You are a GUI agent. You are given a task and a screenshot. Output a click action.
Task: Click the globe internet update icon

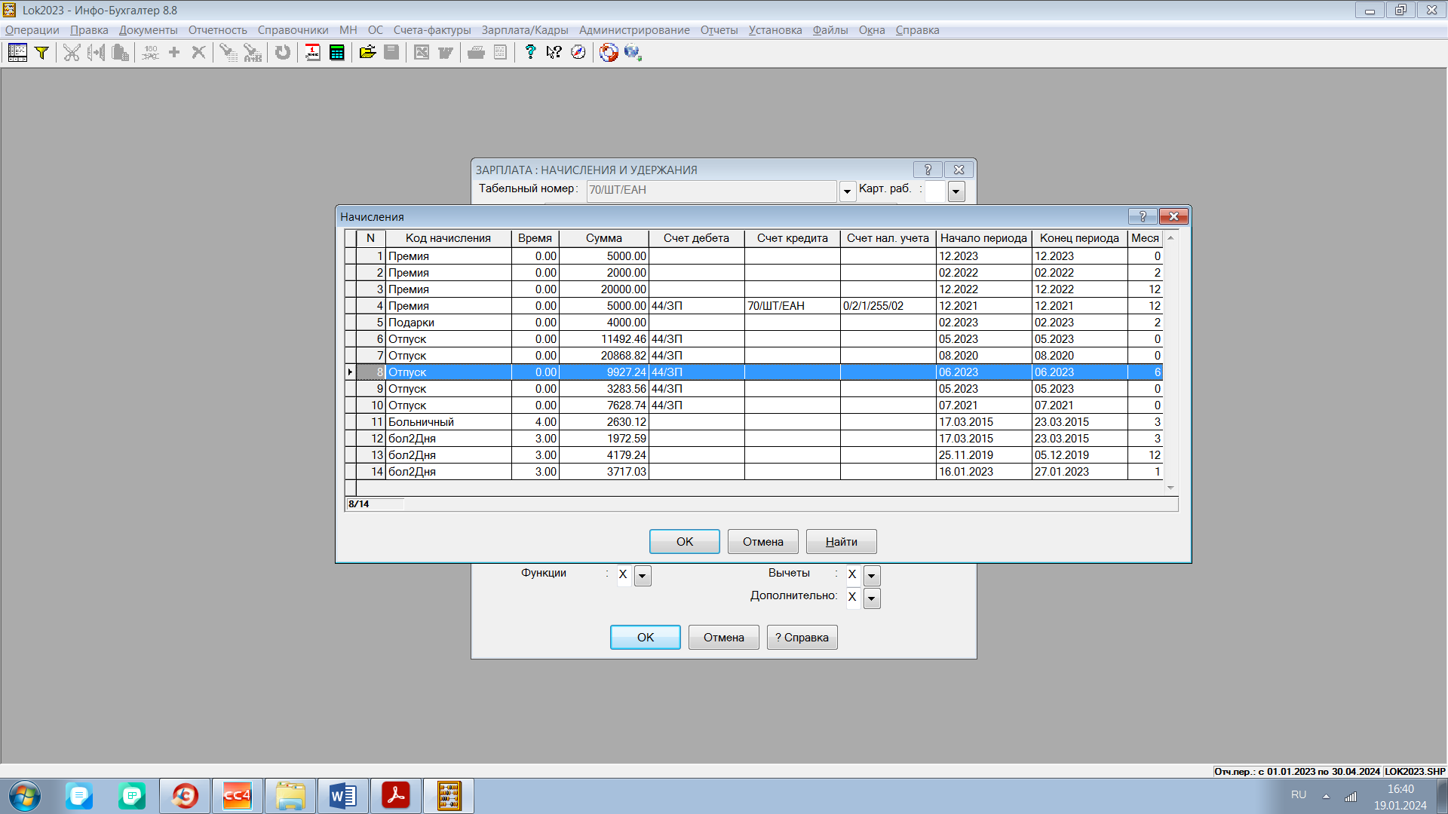click(633, 53)
